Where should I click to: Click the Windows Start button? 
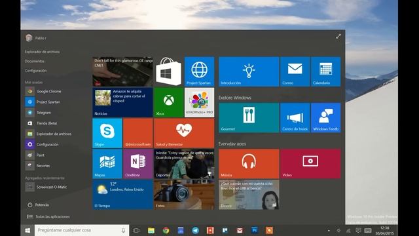(27, 230)
